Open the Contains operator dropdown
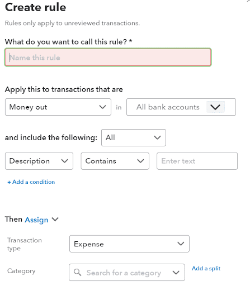Image resolution: width=250 pixels, height=286 pixels. (x=115, y=161)
